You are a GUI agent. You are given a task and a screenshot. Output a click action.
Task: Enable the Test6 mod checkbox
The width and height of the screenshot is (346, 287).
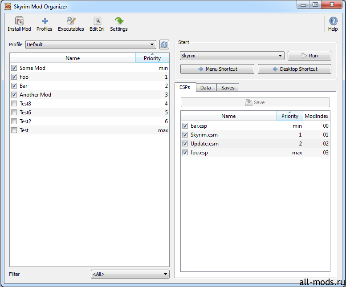tap(14, 113)
